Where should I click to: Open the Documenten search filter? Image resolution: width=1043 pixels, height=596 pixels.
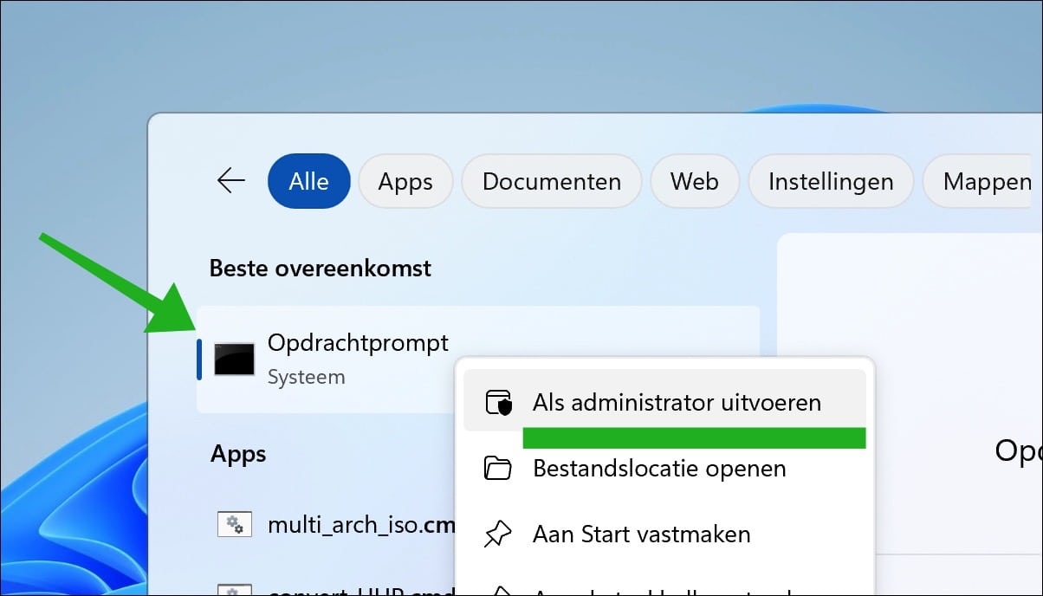[551, 181]
